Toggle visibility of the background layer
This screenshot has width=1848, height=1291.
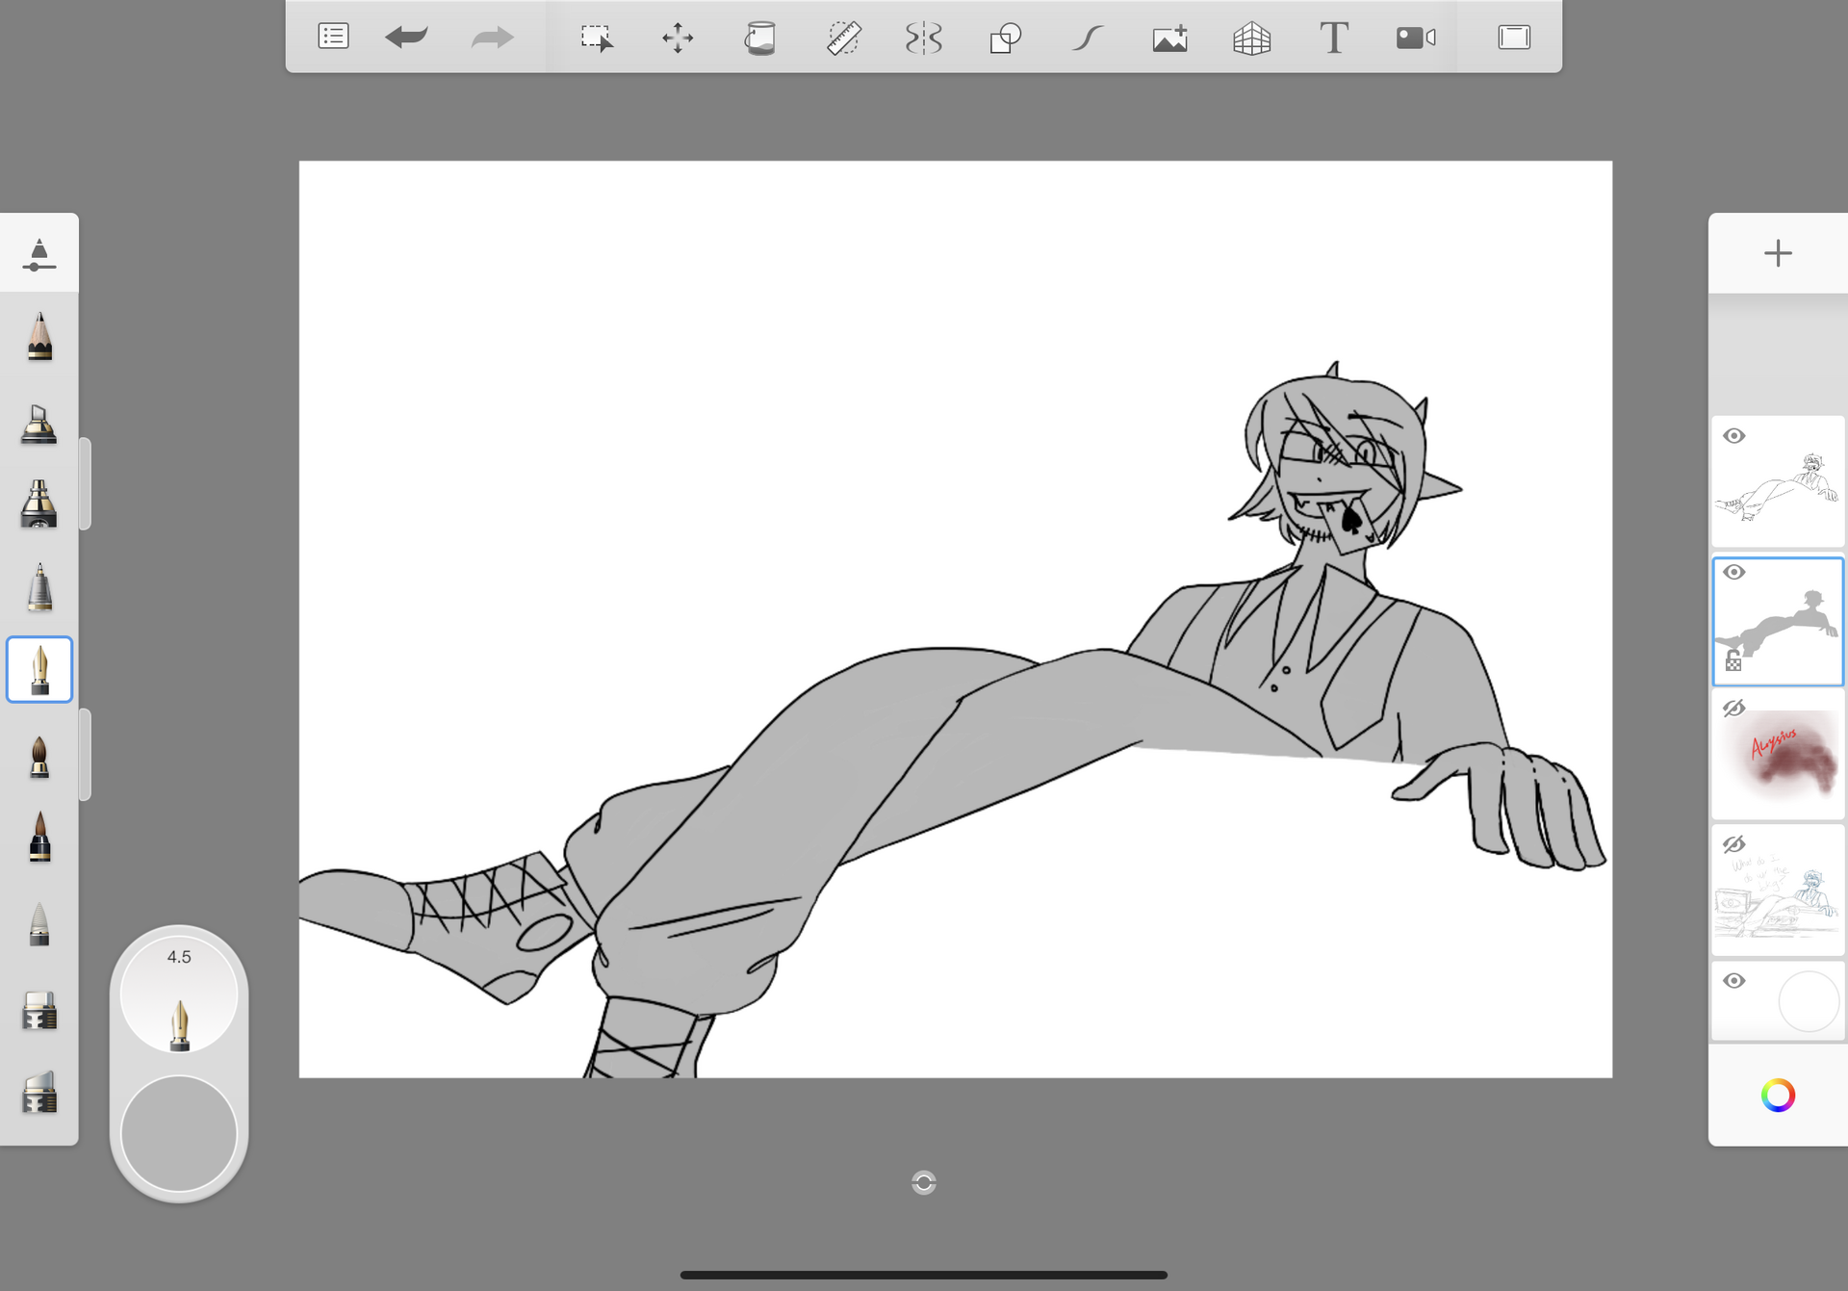[x=1734, y=981]
